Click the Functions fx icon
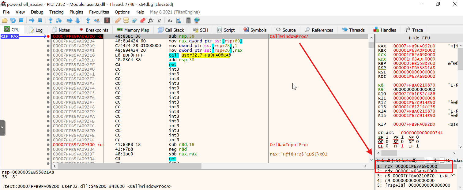463x190 pixels. [151, 20]
